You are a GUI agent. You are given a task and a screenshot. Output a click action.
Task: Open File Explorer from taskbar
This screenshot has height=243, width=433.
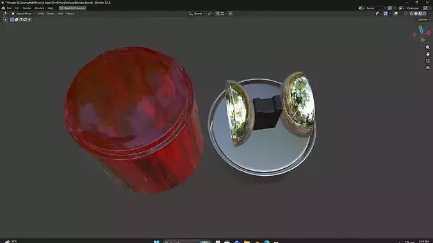pos(247,242)
